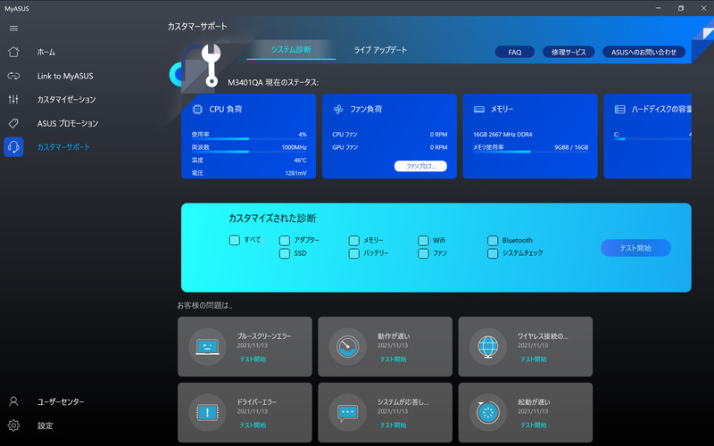Click the 16GB 2667 MHz DDR4 text
The height and width of the screenshot is (446, 714).
(502, 135)
